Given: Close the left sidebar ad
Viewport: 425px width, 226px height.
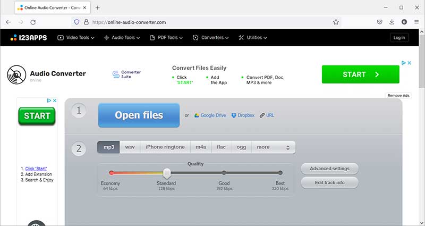Looking at the screenshot, I should (55, 101).
